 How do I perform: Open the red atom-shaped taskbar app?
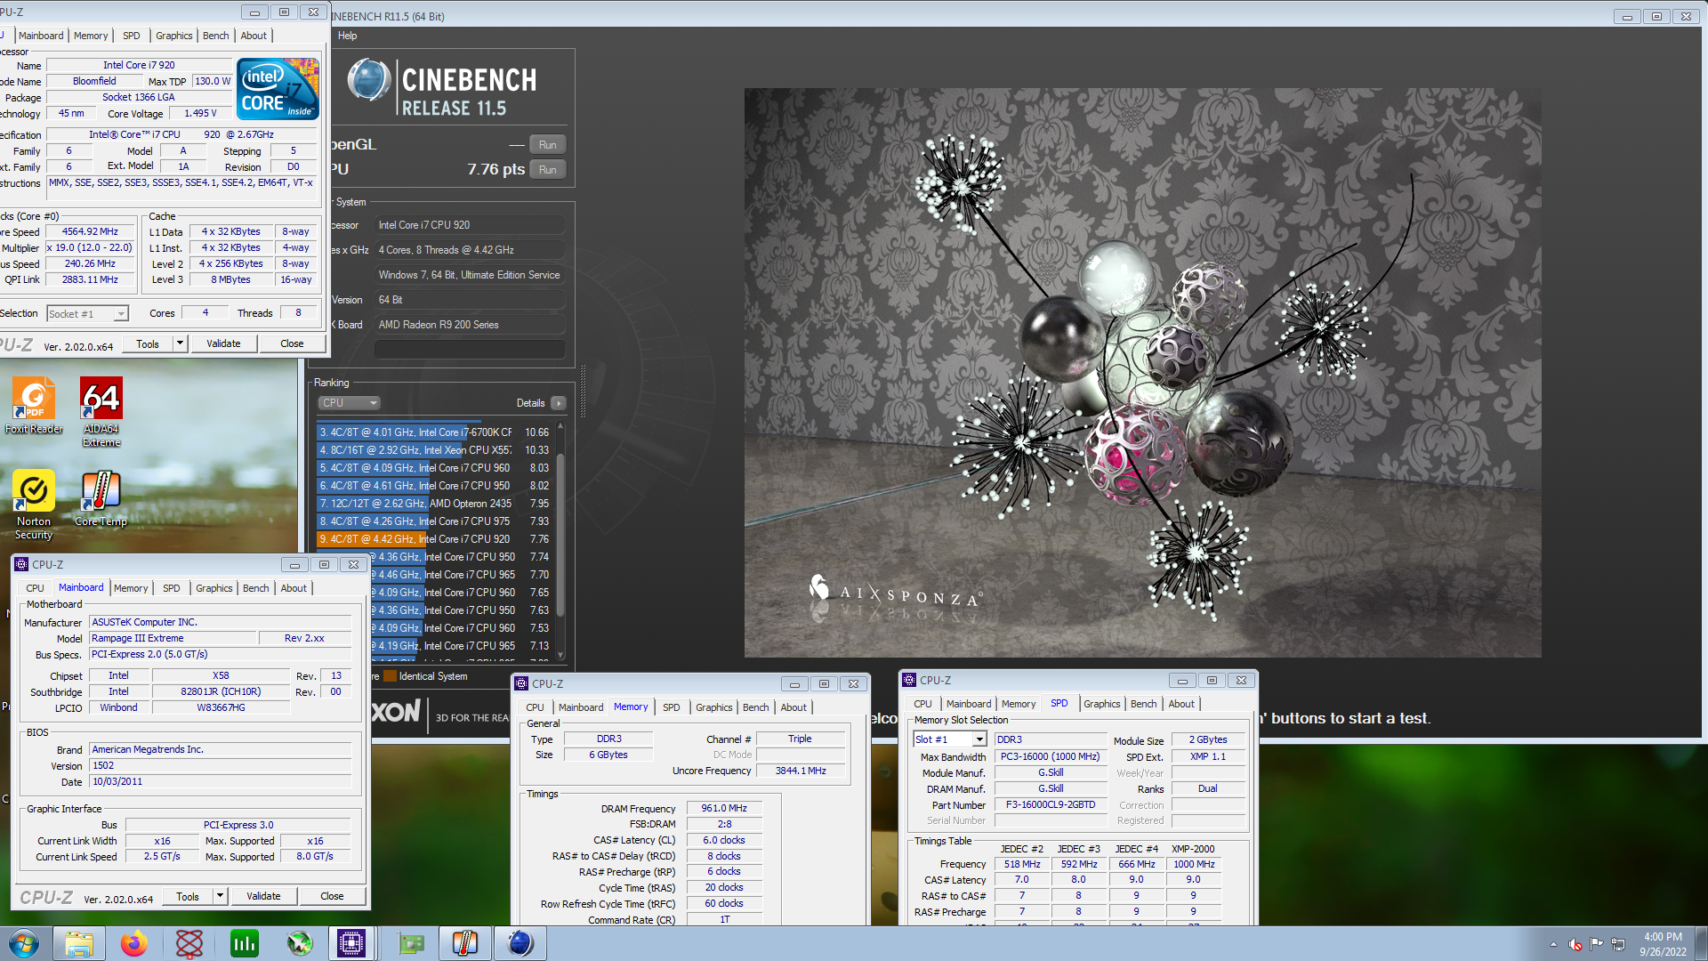click(x=189, y=943)
